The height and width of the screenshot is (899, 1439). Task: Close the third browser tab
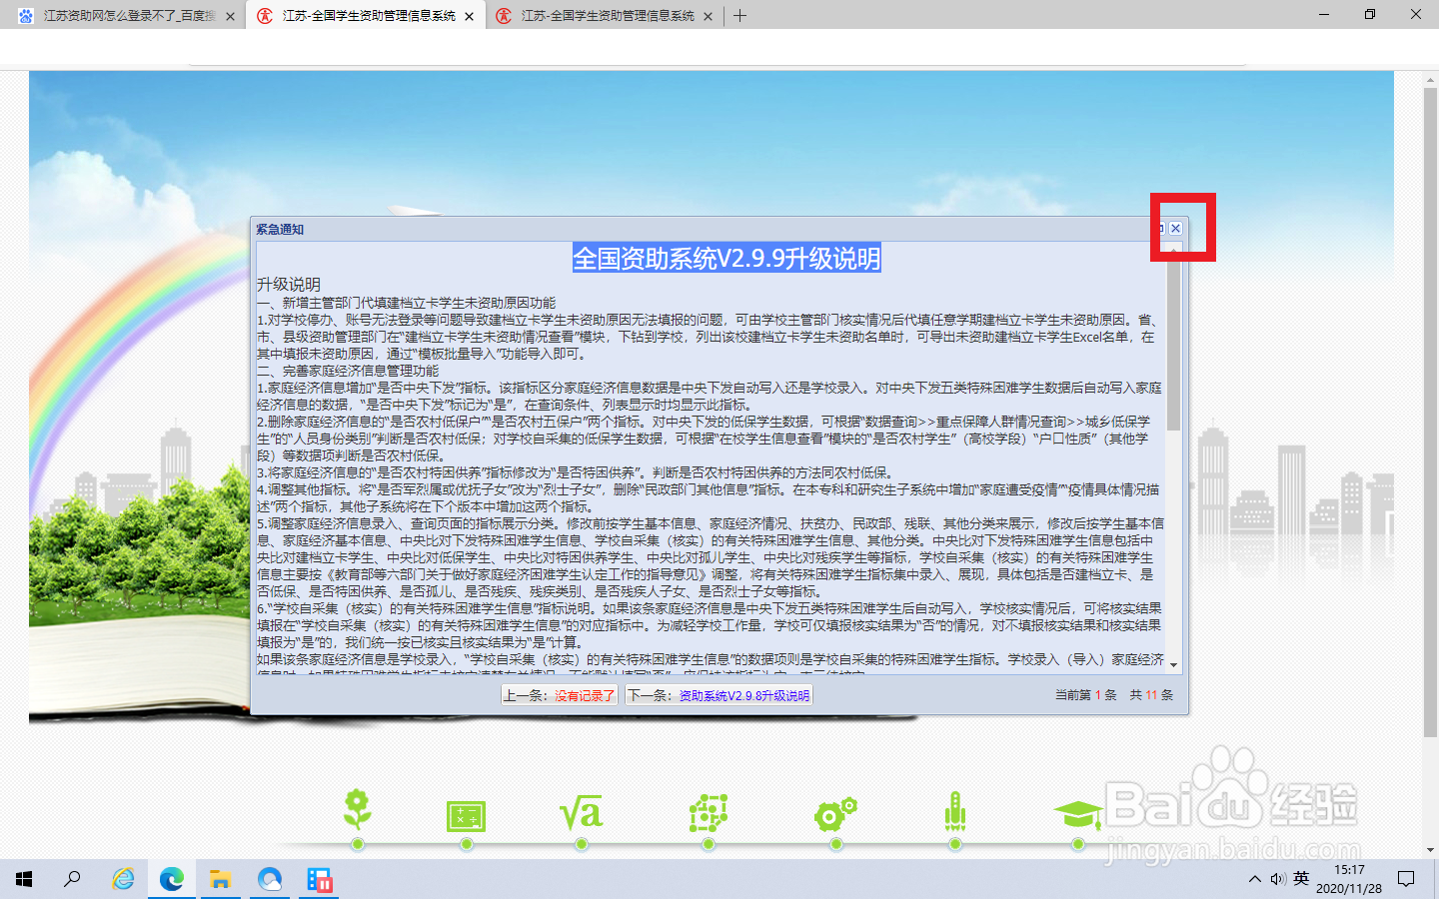(709, 16)
